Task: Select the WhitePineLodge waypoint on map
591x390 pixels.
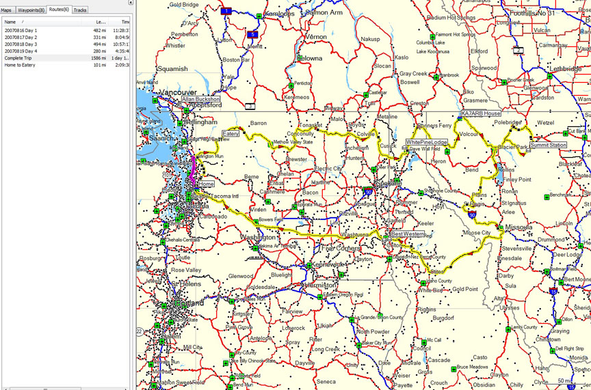Action: (426, 143)
